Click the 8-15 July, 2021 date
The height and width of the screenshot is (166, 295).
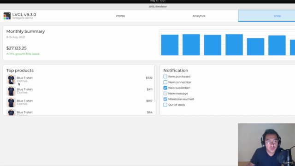click(16, 37)
